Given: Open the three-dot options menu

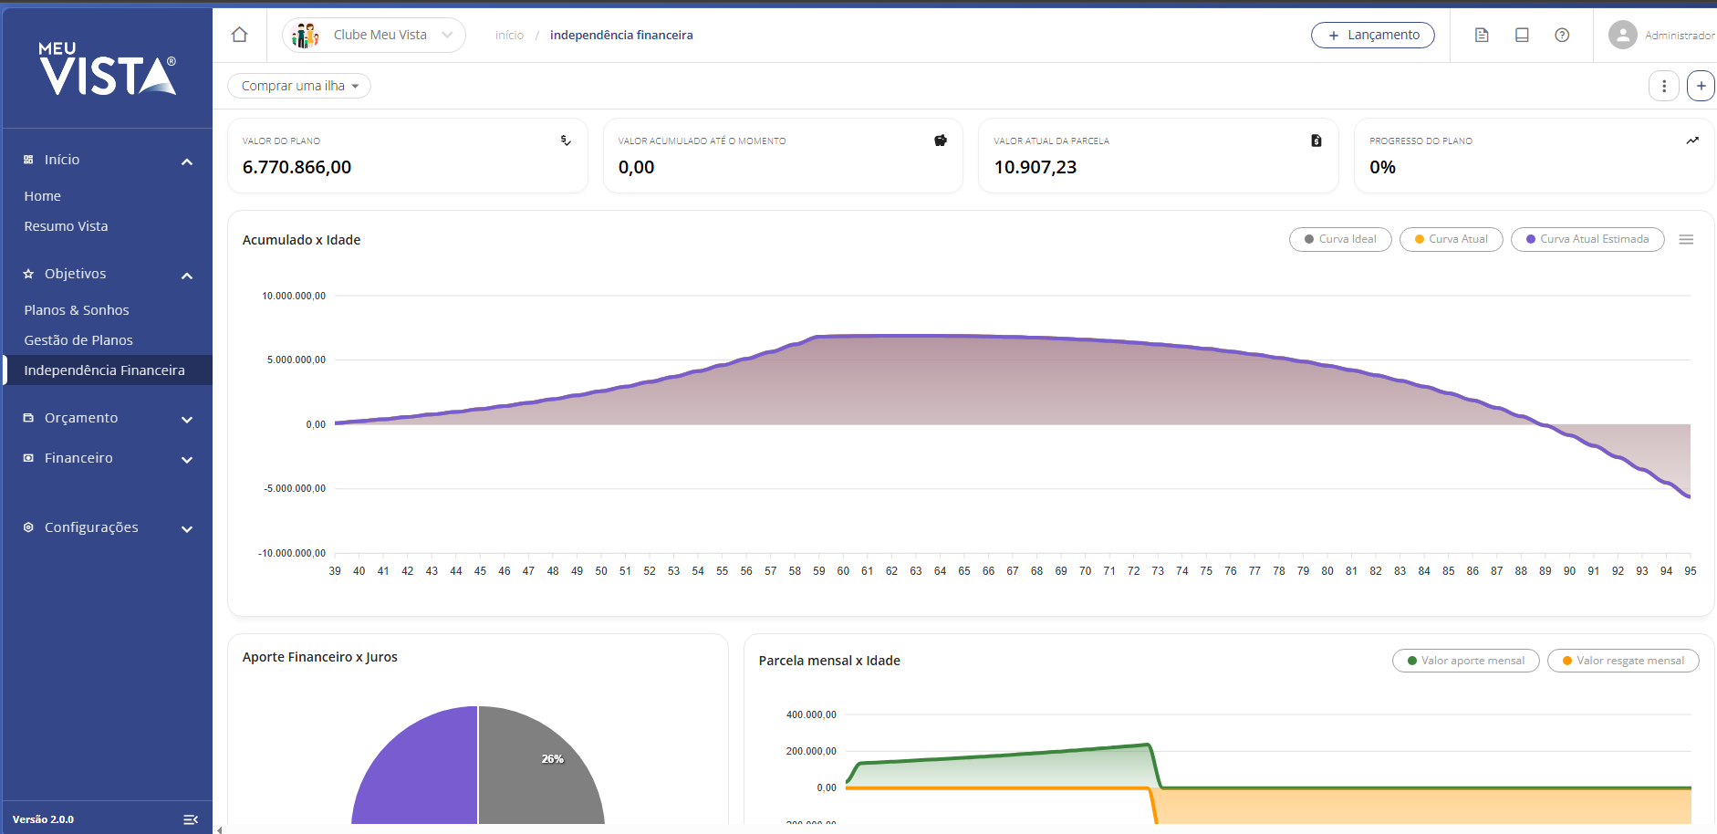Looking at the screenshot, I should [1664, 86].
